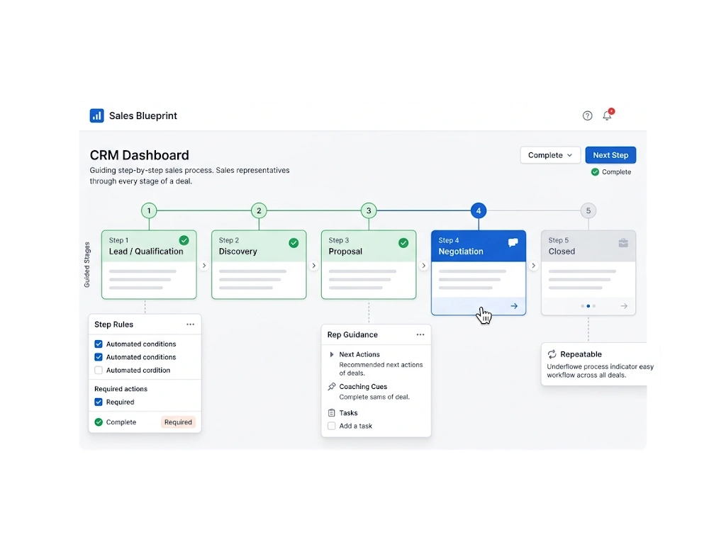Click the green checkmark on Lead / Qualification card
The height and width of the screenshot is (542, 726).
184,240
